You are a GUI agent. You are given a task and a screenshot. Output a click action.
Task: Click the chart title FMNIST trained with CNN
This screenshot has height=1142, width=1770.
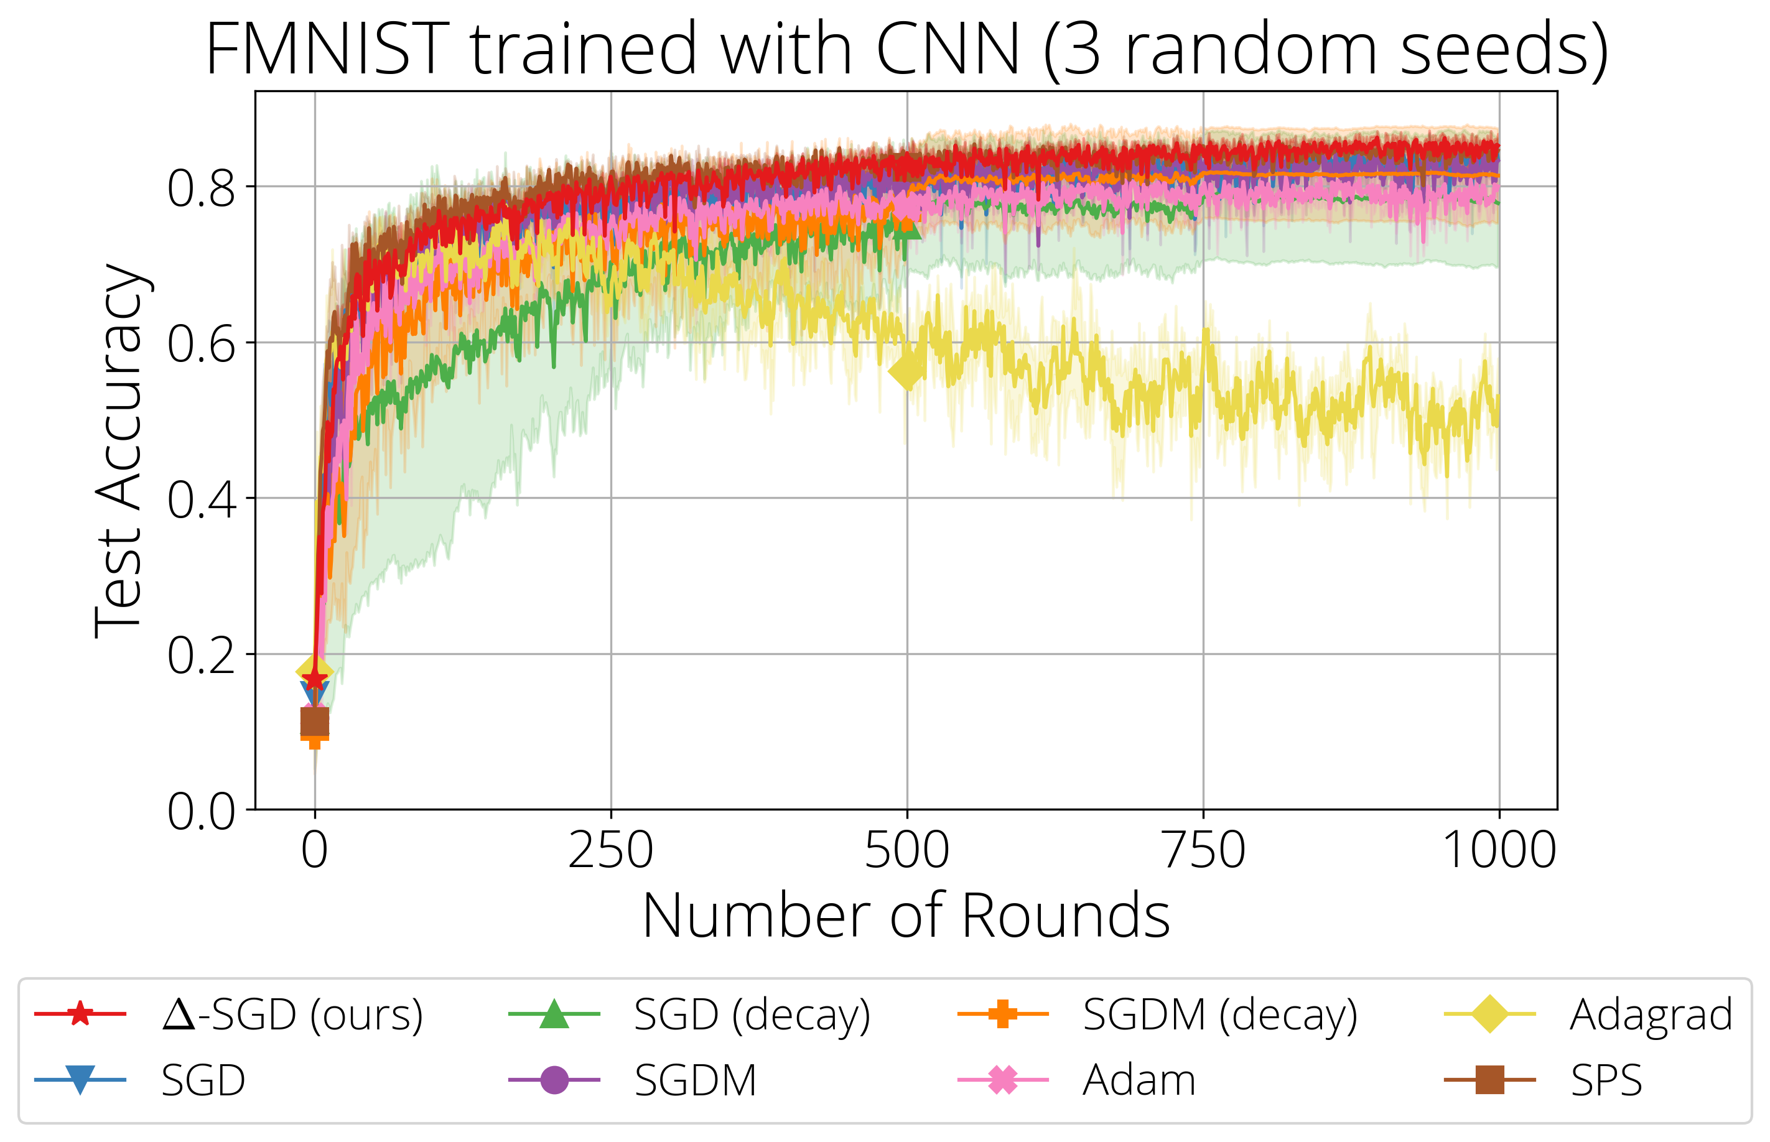[x=906, y=49]
